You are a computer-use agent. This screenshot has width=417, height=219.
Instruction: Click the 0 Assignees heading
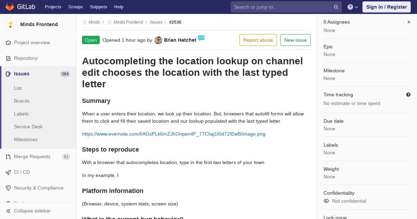pos(337,22)
